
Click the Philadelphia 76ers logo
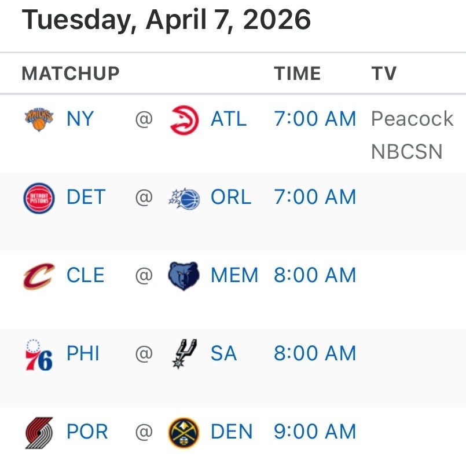(x=39, y=355)
